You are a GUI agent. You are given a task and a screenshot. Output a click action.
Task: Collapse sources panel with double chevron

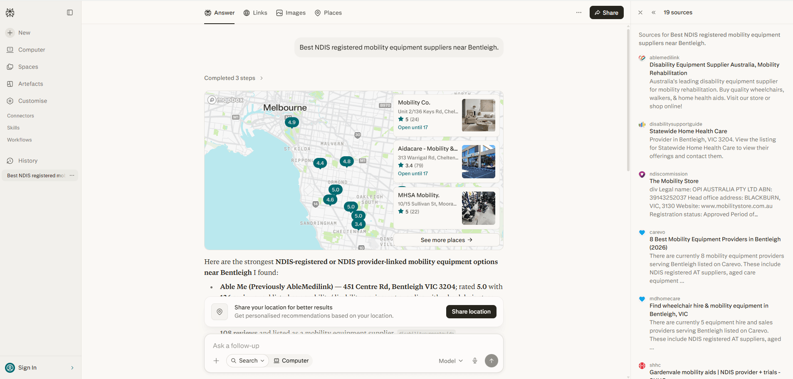click(654, 12)
